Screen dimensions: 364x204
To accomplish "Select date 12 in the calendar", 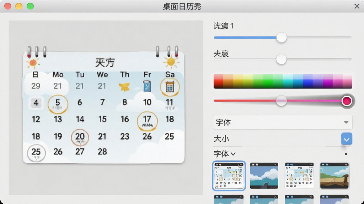I will (36, 119).
